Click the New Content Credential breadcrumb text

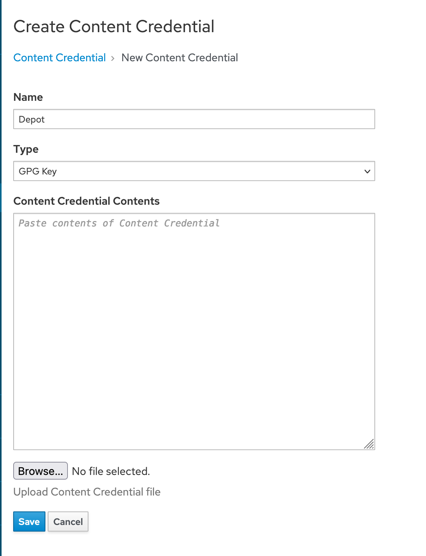(x=180, y=58)
